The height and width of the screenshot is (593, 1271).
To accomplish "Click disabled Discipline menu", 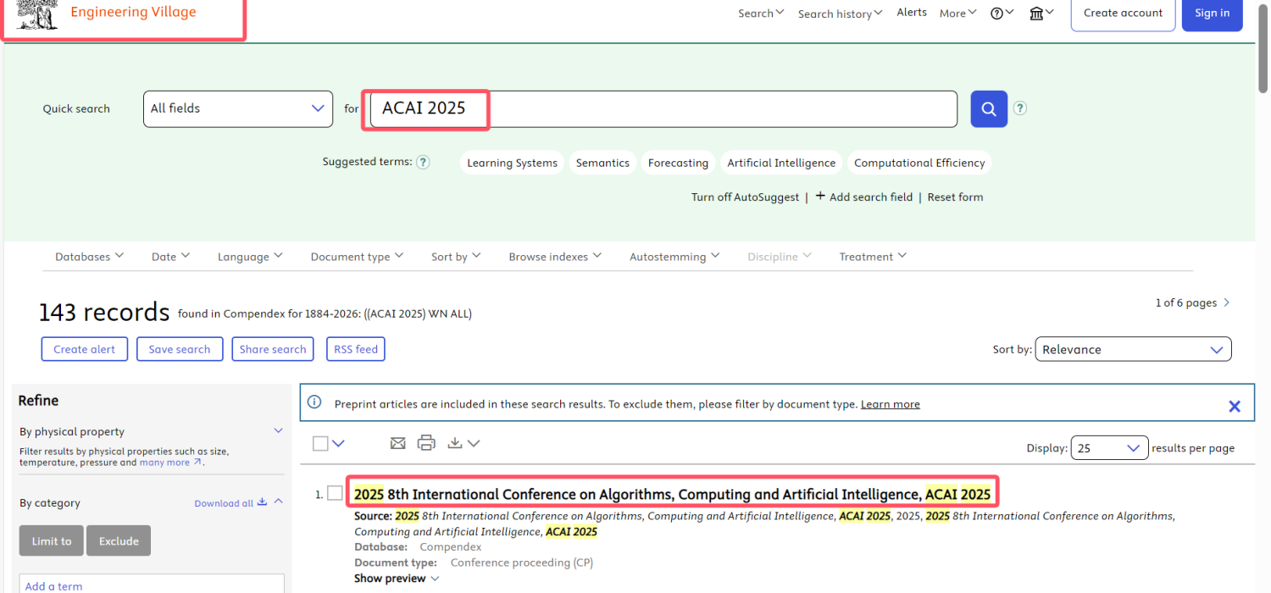I will pos(779,256).
